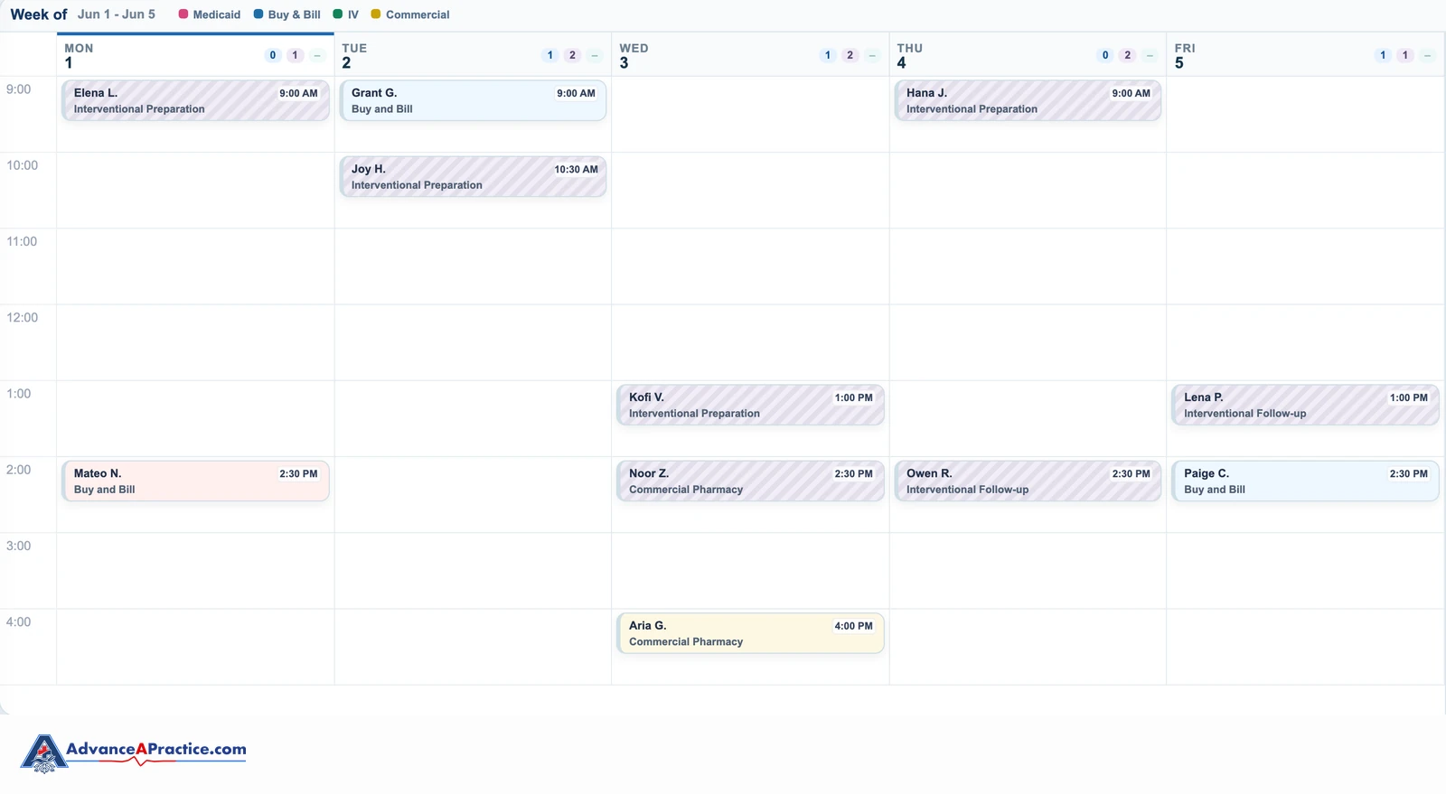Click Monday's blue count badge showing 0
Screen dimensions: 1446x794
273,55
